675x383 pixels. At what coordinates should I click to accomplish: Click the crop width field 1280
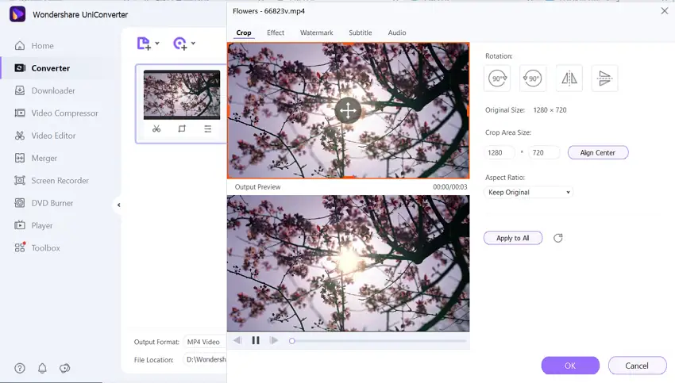(499, 152)
